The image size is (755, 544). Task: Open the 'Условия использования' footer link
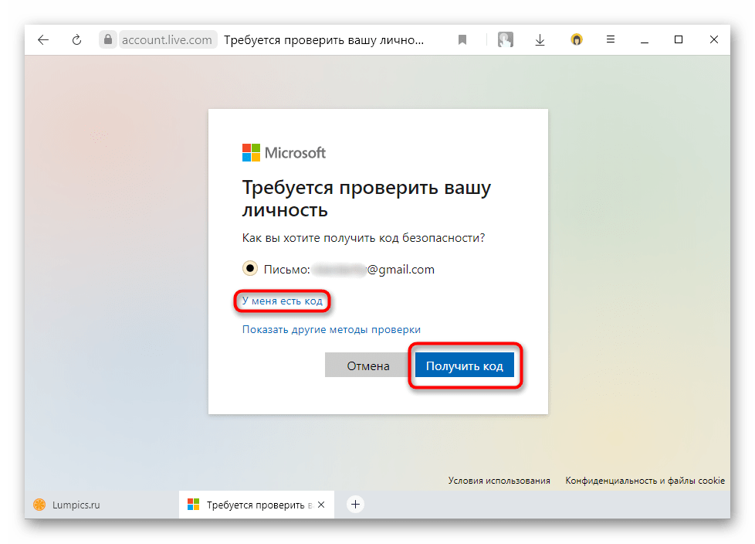click(x=499, y=481)
